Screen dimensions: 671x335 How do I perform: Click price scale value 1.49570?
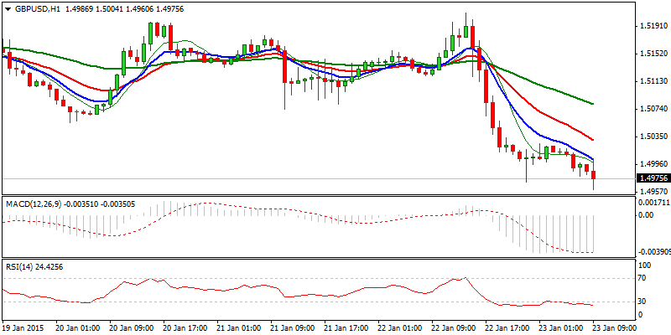[653, 192]
